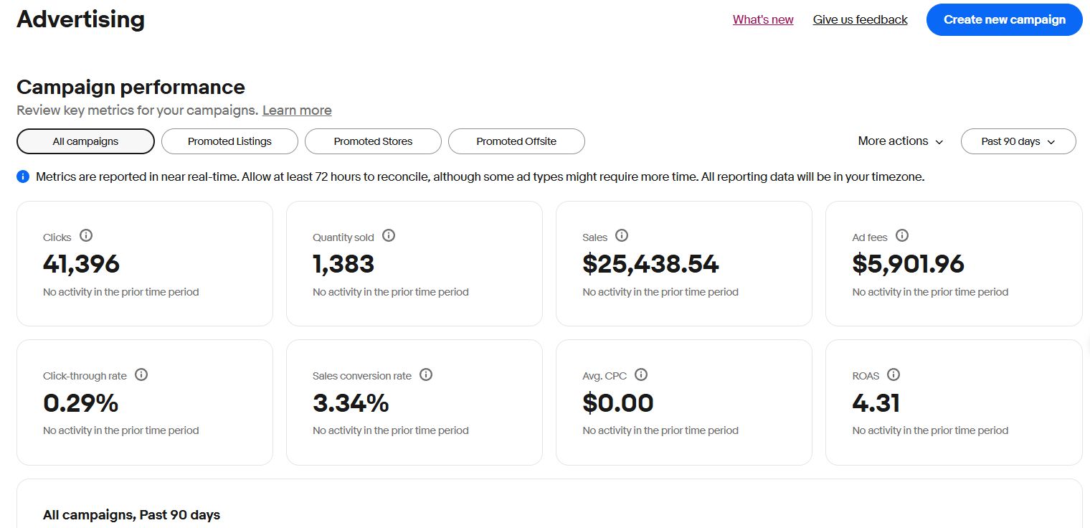Open the Avg. CPC info icon
Image resolution: width=1090 pixels, height=528 pixels.
(x=641, y=374)
